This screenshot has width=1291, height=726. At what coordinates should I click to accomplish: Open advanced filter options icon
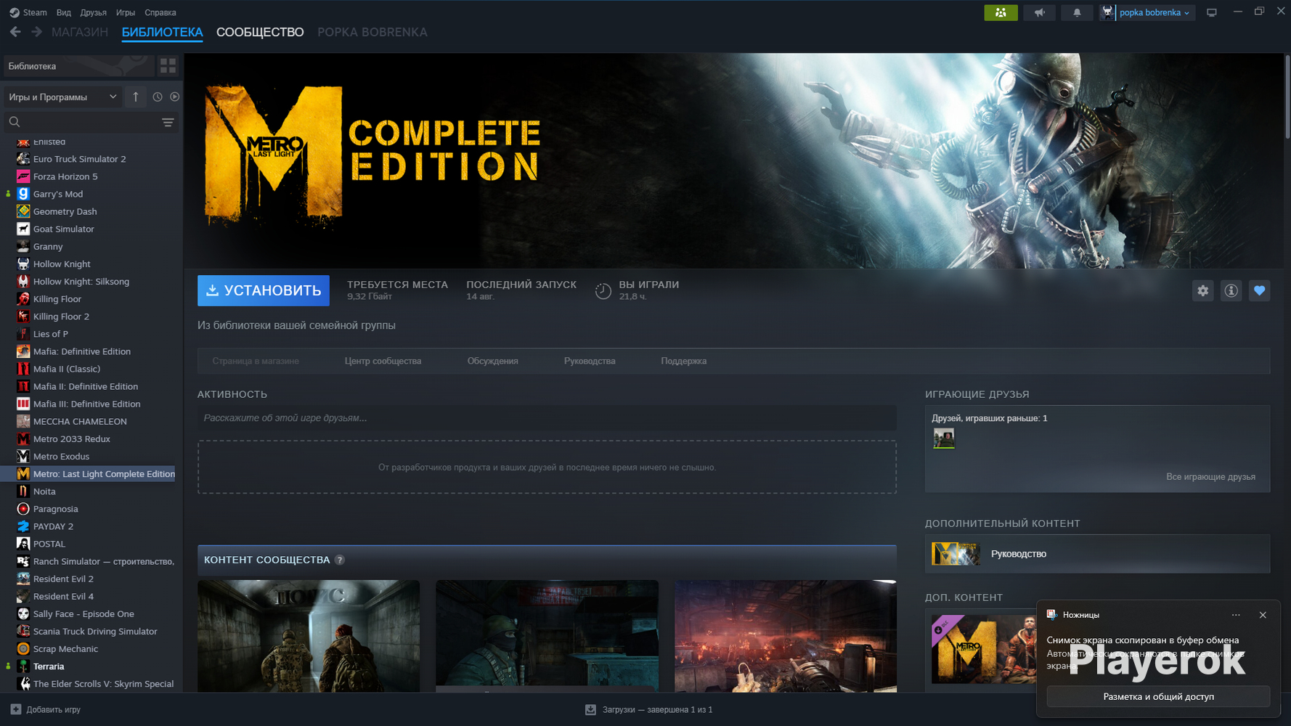(168, 122)
